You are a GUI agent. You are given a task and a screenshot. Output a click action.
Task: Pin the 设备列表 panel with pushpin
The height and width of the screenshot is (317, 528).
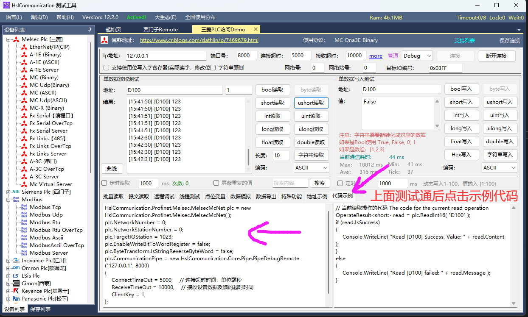click(90, 30)
